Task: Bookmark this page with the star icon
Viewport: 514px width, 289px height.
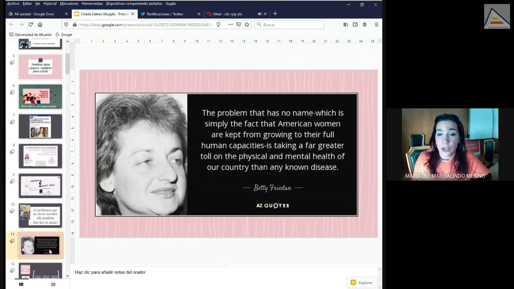Action: [247, 24]
